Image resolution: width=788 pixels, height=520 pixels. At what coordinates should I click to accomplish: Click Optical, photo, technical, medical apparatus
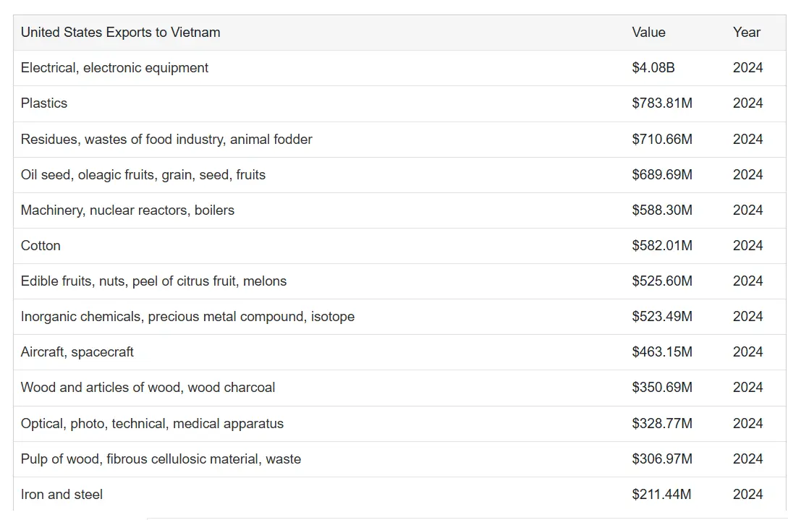pyautogui.click(x=152, y=424)
